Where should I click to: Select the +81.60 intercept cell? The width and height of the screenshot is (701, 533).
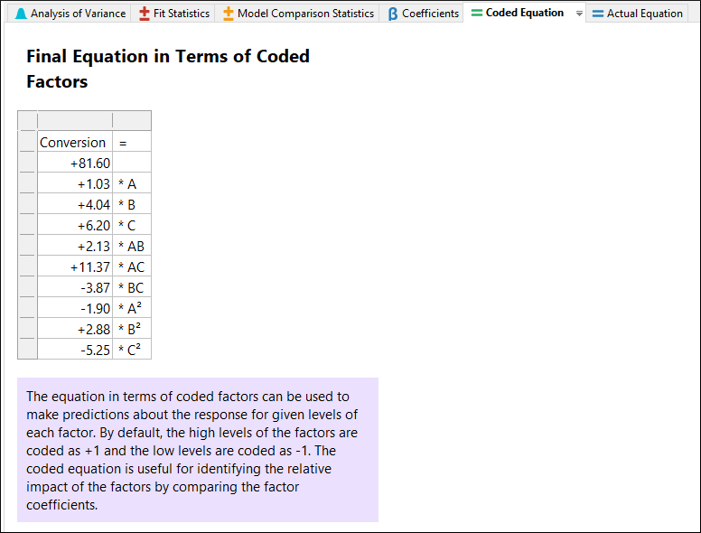(x=75, y=163)
